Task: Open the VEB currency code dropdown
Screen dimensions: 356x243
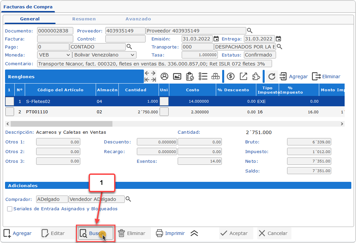Action: [55, 55]
